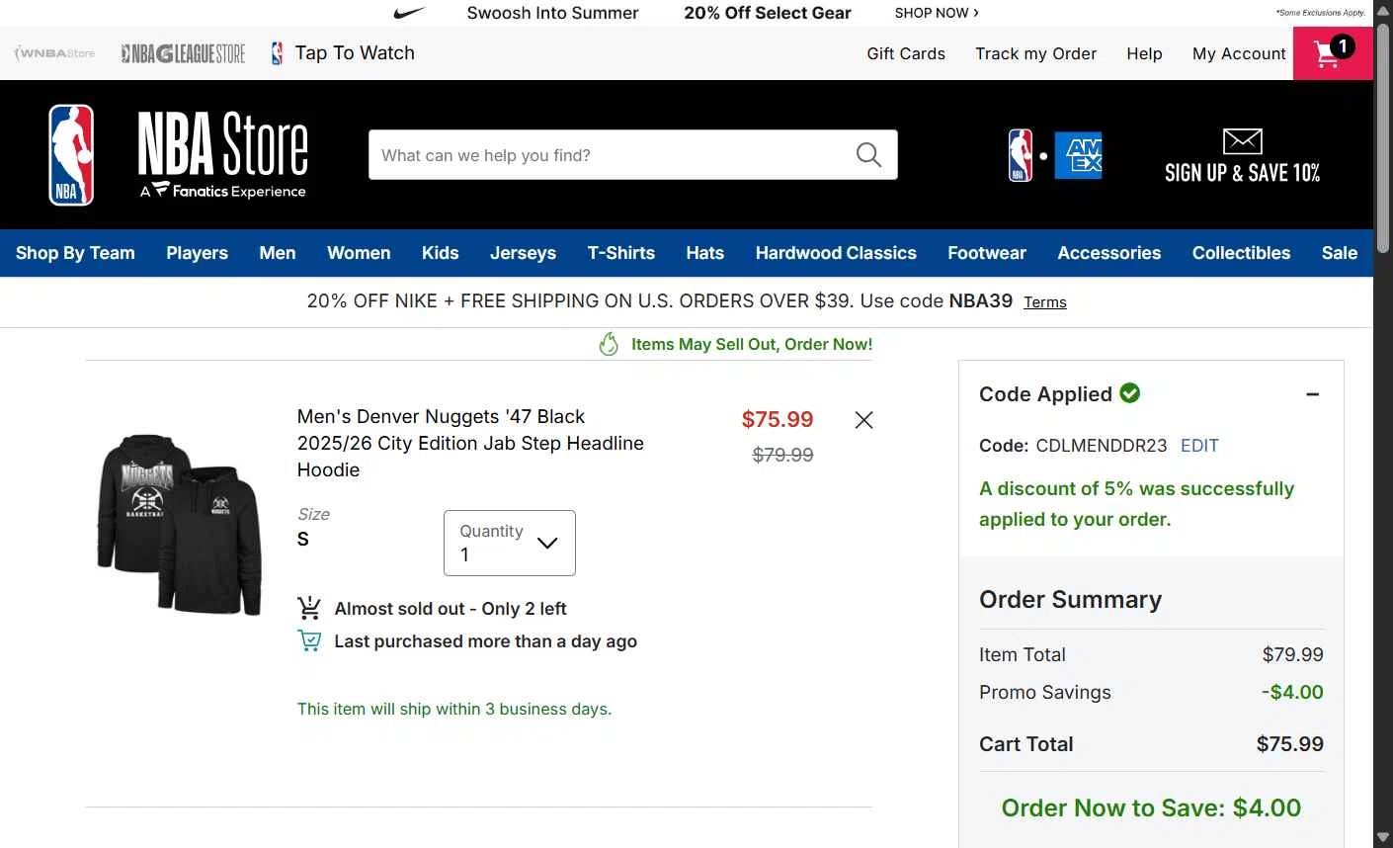
Task: Click the 5% discount applied message
Action: coord(1136,504)
